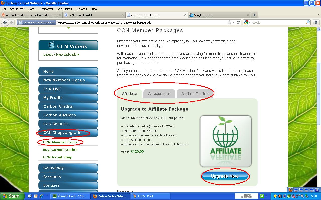Select the Affiliate package tab

[129, 94]
